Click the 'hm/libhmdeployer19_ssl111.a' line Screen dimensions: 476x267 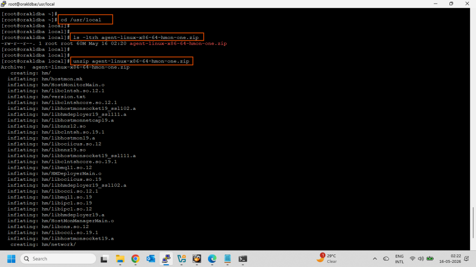pos(67,114)
